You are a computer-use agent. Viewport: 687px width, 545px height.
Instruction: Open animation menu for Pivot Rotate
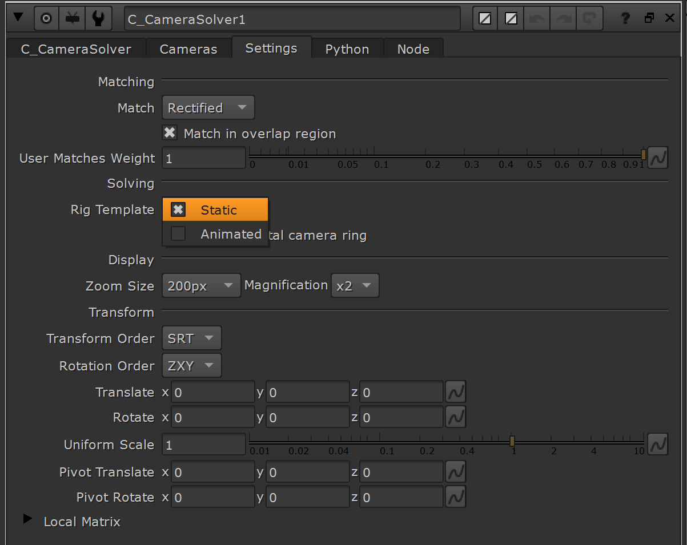(456, 497)
